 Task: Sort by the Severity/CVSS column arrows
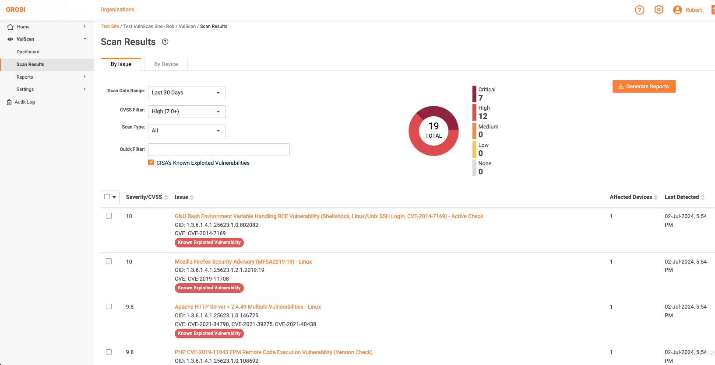[x=166, y=198]
